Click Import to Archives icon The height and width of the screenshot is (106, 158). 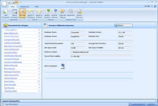[x=39, y=14]
